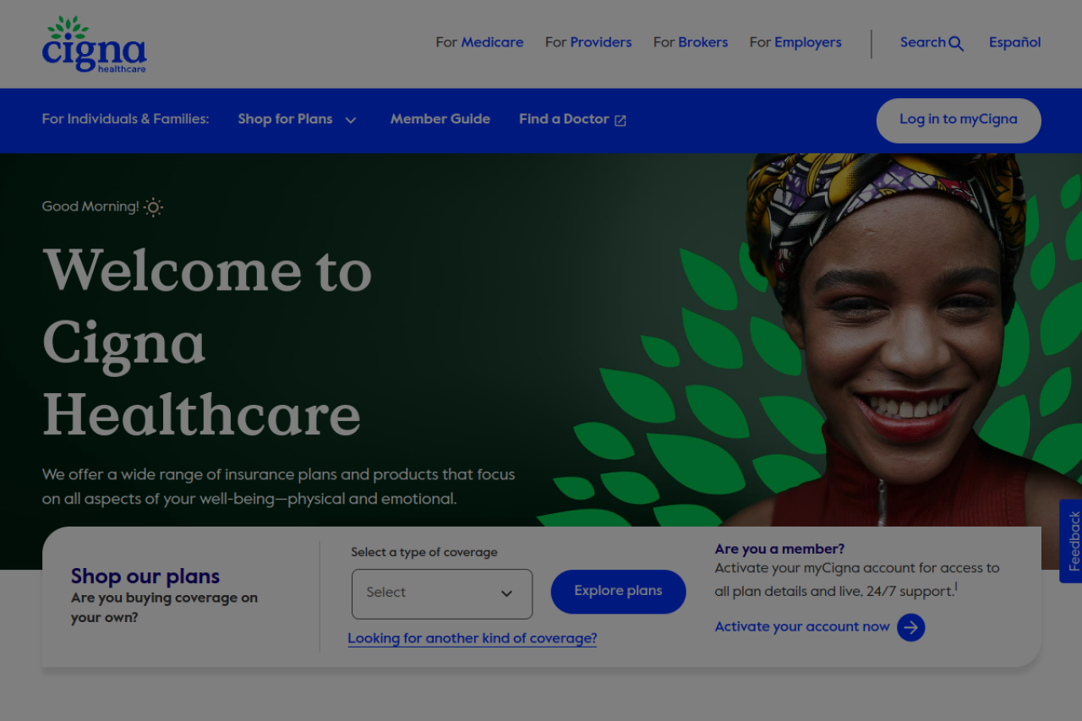Follow the Looking for another kind of coverage link
The image size is (1082, 721).
tap(473, 638)
